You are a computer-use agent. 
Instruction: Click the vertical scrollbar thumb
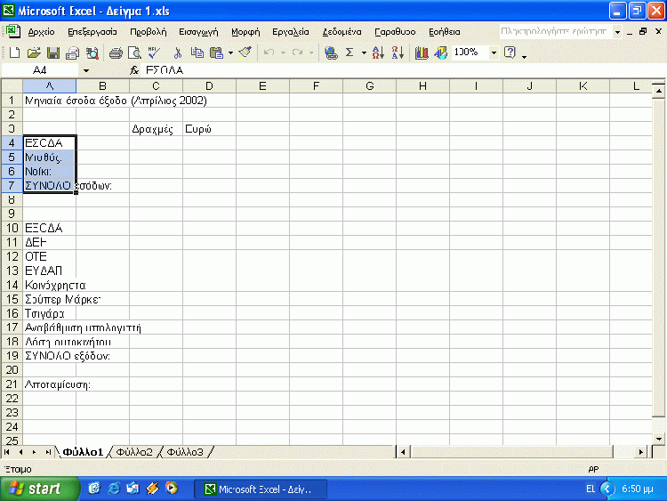click(x=659, y=257)
